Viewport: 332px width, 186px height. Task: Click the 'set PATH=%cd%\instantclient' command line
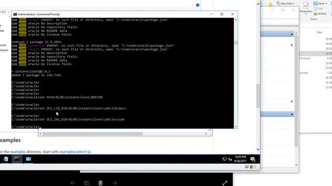coord(71,97)
